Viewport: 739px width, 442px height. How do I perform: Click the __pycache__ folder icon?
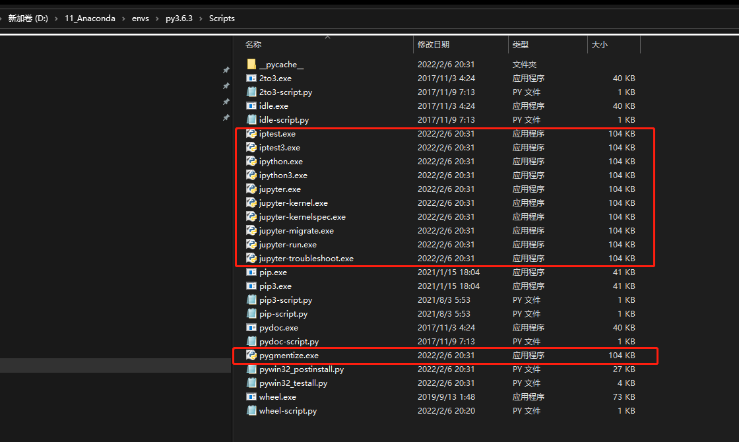[x=251, y=64]
